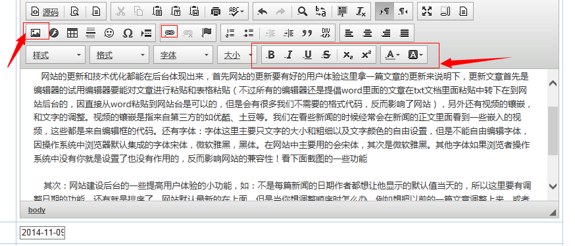The image size is (575, 246).
Task: Switch to 源码 source view
Action: click(x=44, y=12)
